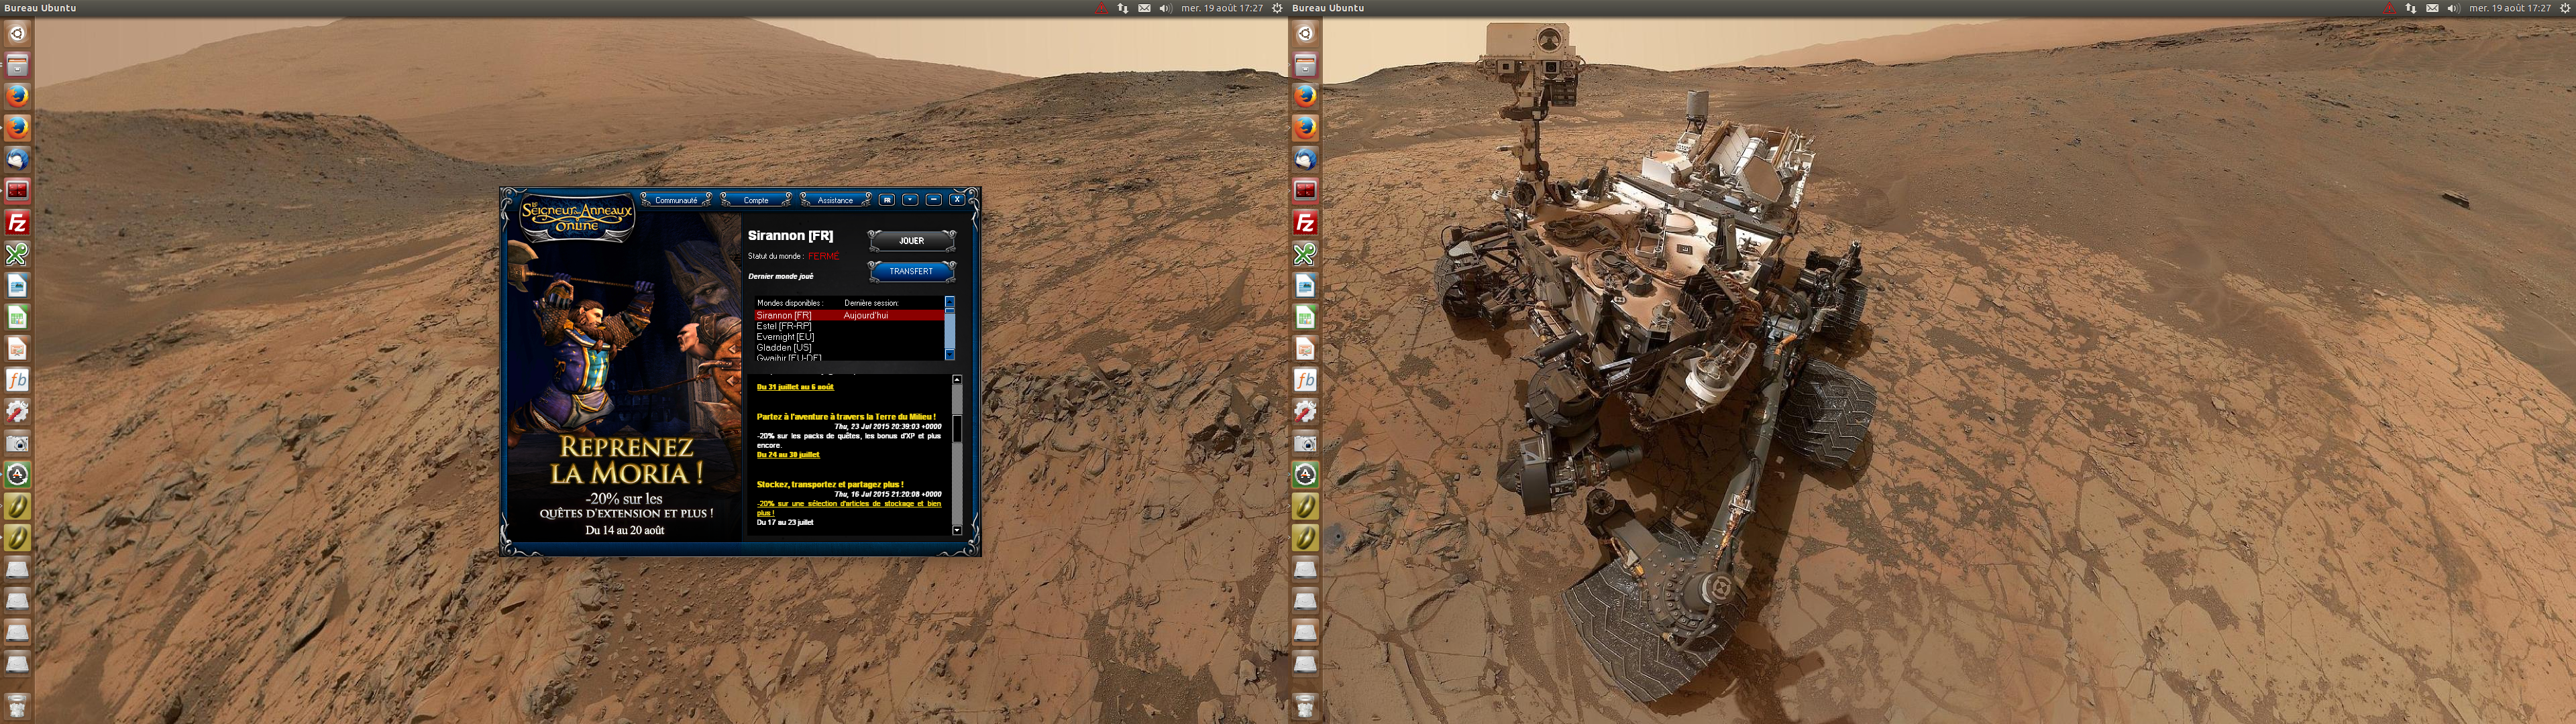
Task: Open the Assistance menu
Action: click(x=835, y=200)
